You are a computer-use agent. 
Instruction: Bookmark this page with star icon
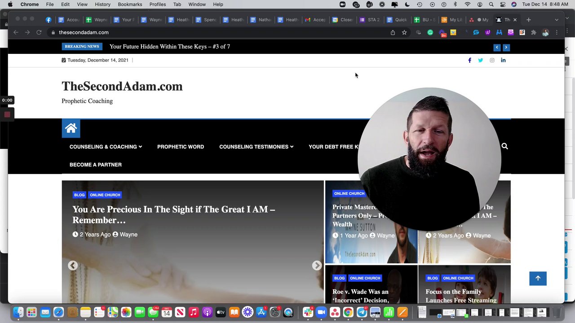[x=404, y=32]
